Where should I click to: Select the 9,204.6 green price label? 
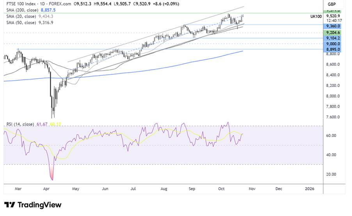click(x=333, y=33)
